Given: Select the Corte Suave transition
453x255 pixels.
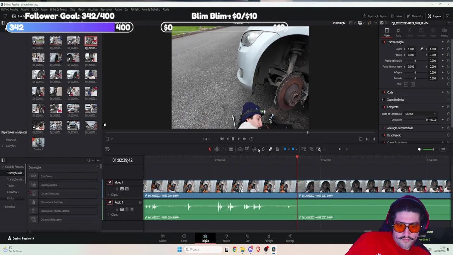Looking at the screenshot, I should pyautogui.click(x=63, y=176).
